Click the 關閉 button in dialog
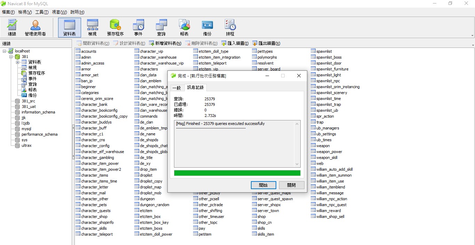This screenshot has width=475, height=245. [x=292, y=185]
